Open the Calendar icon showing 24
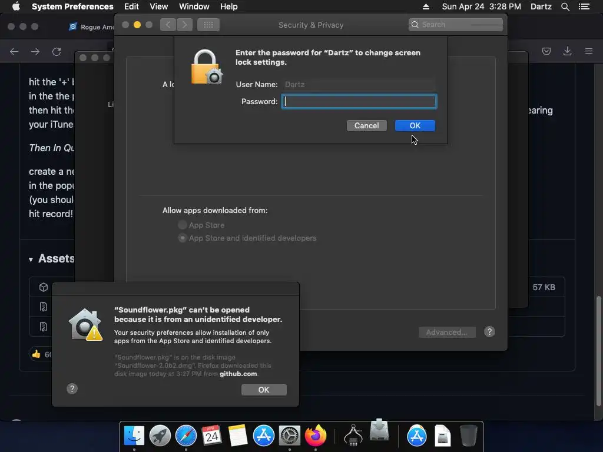 coord(212,436)
